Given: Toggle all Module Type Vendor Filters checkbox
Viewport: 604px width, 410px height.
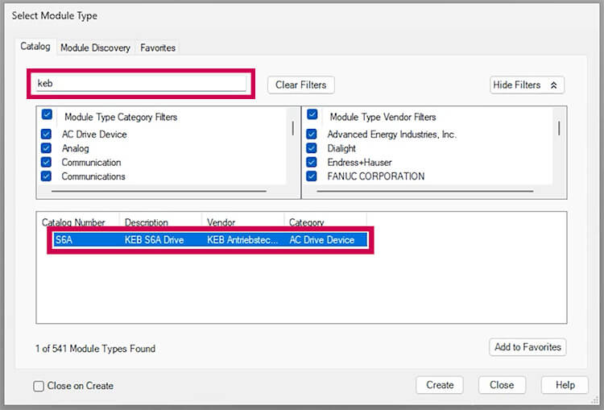Looking at the screenshot, I should (x=312, y=114).
